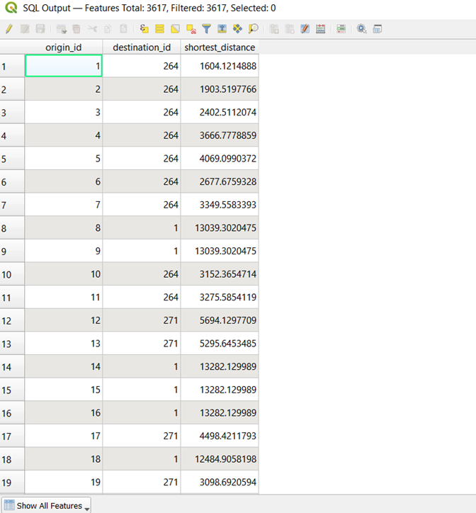Dock the attribute table window
The image size is (476, 513).
click(x=378, y=29)
